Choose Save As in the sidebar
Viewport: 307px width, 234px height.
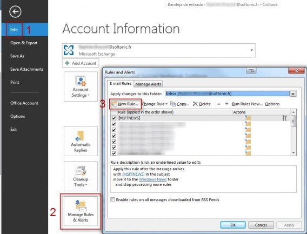17,56
